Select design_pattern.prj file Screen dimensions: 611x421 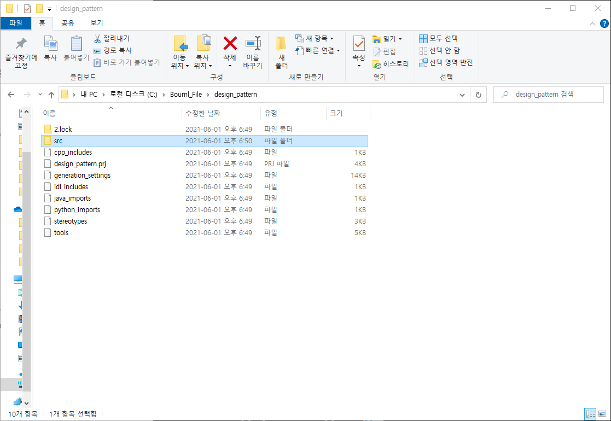[205, 164]
